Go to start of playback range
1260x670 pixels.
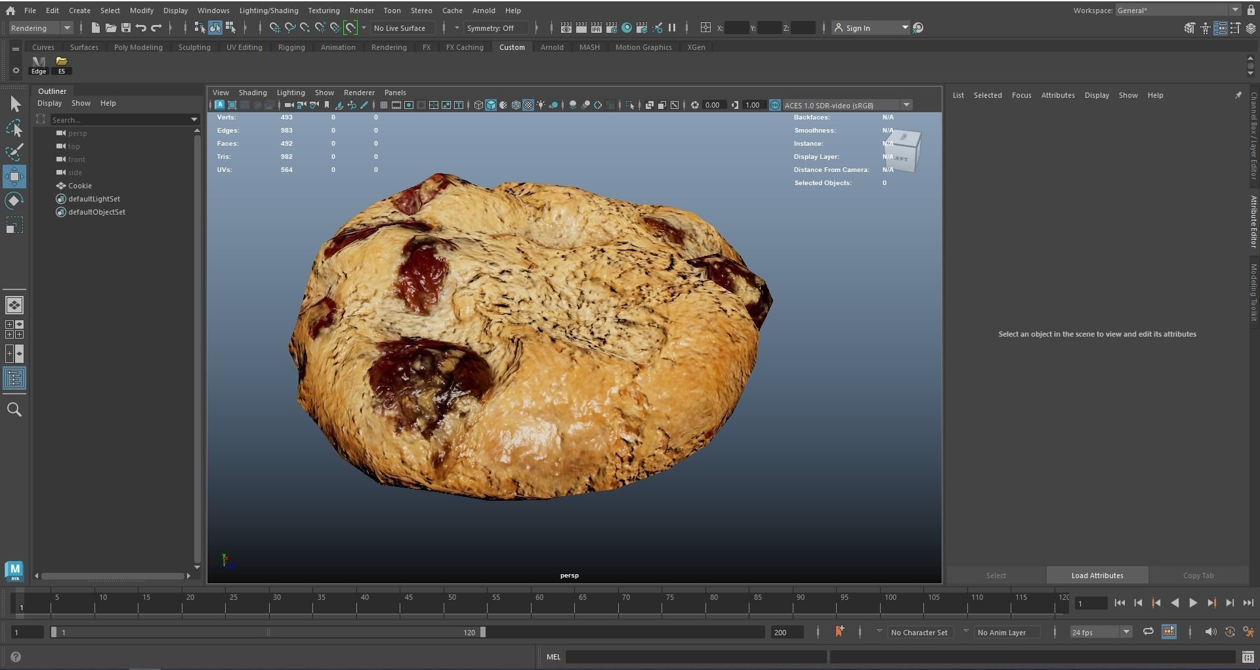1120,603
